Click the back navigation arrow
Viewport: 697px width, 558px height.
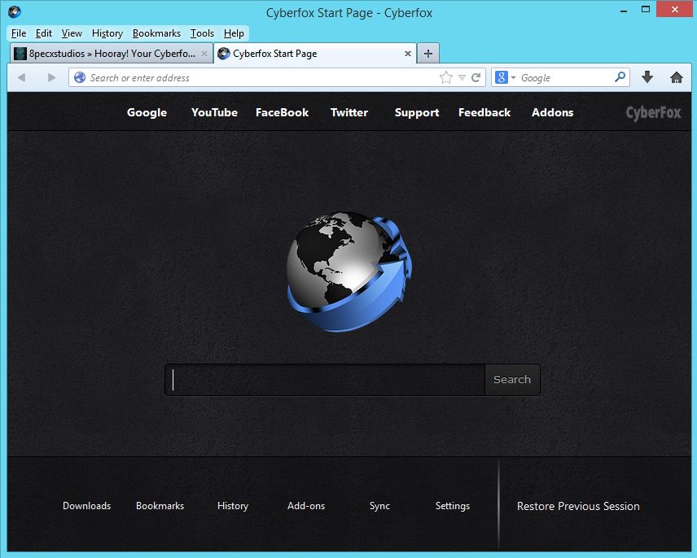coord(21,78)
